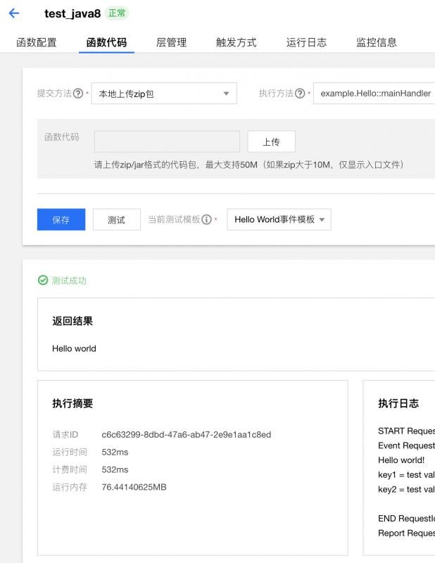Click the help icon next to 提交方法
Viewport: 435px width, 563px height.
78,94
